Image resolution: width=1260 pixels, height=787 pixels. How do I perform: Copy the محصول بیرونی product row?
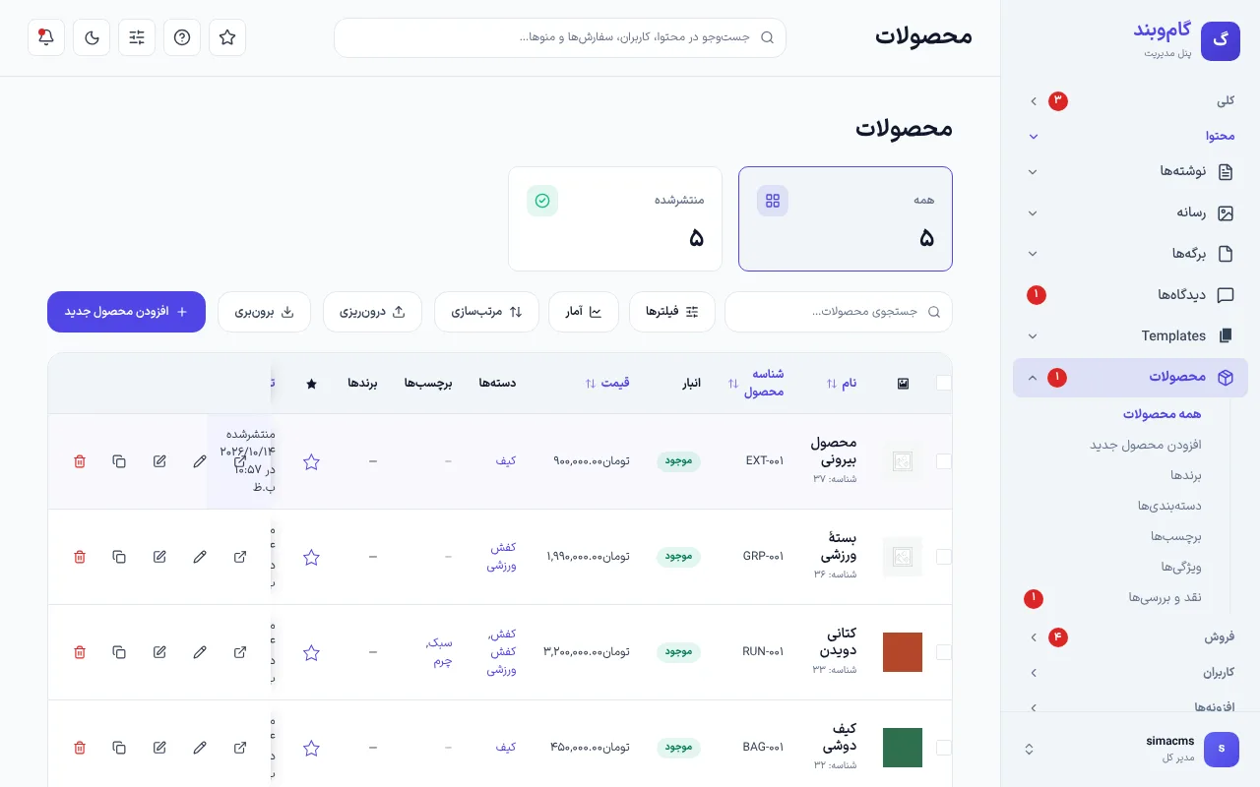[x=119, y=461]
